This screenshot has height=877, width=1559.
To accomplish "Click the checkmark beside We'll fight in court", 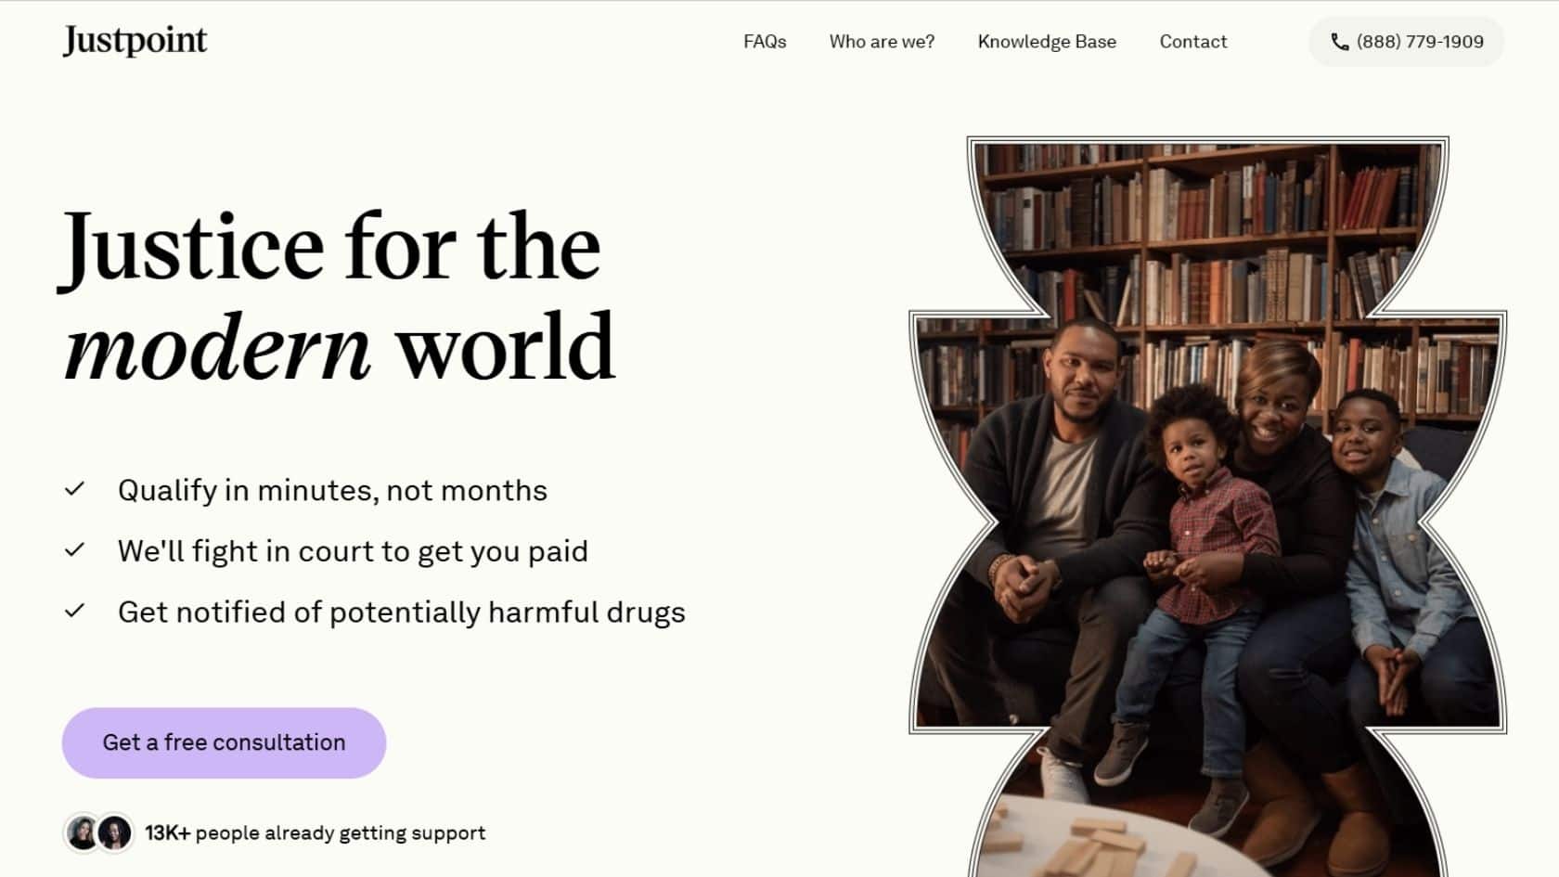I will (75, 550).
